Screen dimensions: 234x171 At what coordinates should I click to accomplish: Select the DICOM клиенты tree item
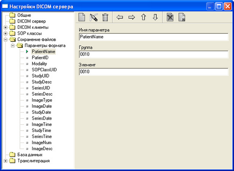[33, 27]
